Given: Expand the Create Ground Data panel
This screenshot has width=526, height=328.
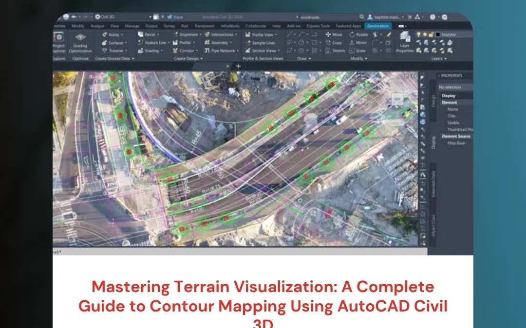Looking at the screenshot, I should 115,59.
